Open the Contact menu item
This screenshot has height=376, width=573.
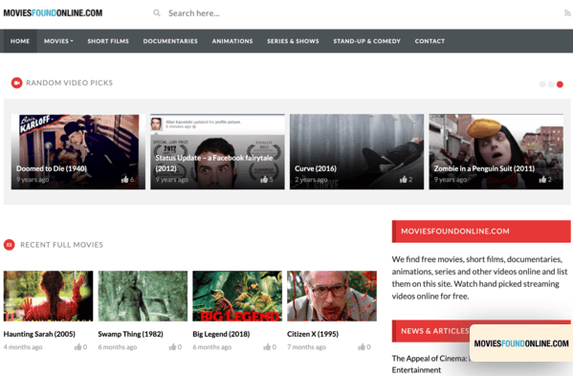(430, 41)
